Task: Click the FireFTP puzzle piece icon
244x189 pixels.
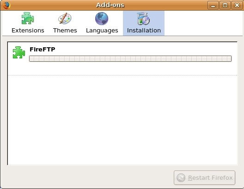Action: pyautogui.click(x=19, y=52)
